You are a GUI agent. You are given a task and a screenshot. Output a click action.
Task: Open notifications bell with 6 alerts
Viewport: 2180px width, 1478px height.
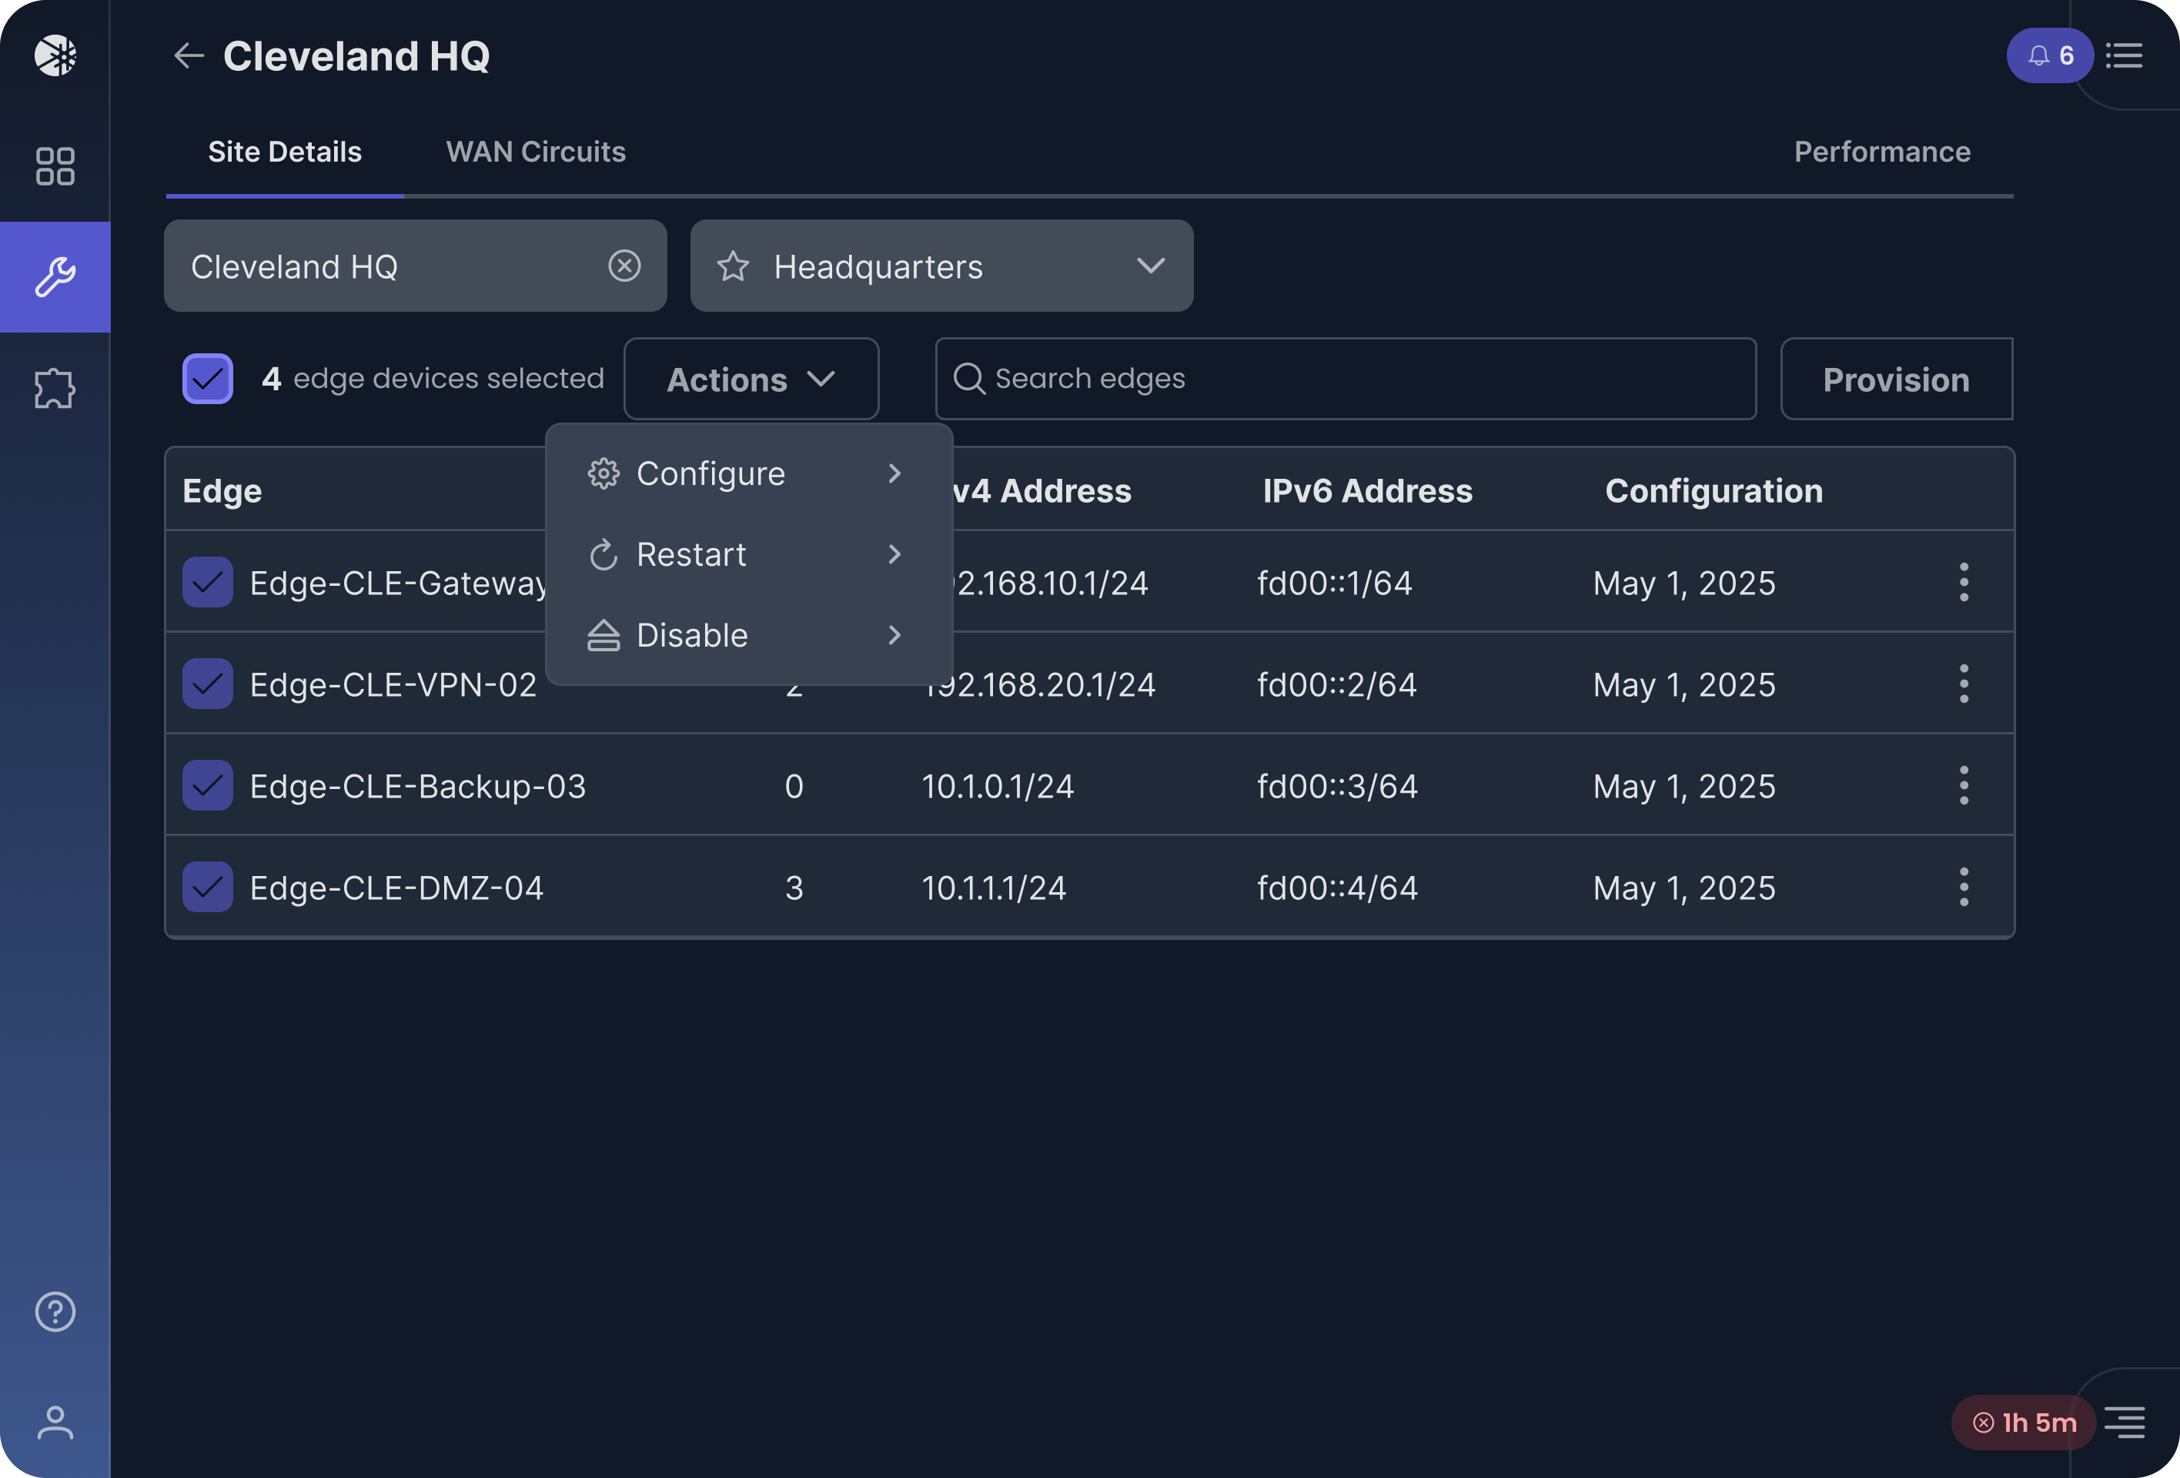(x=2050, y=55)
